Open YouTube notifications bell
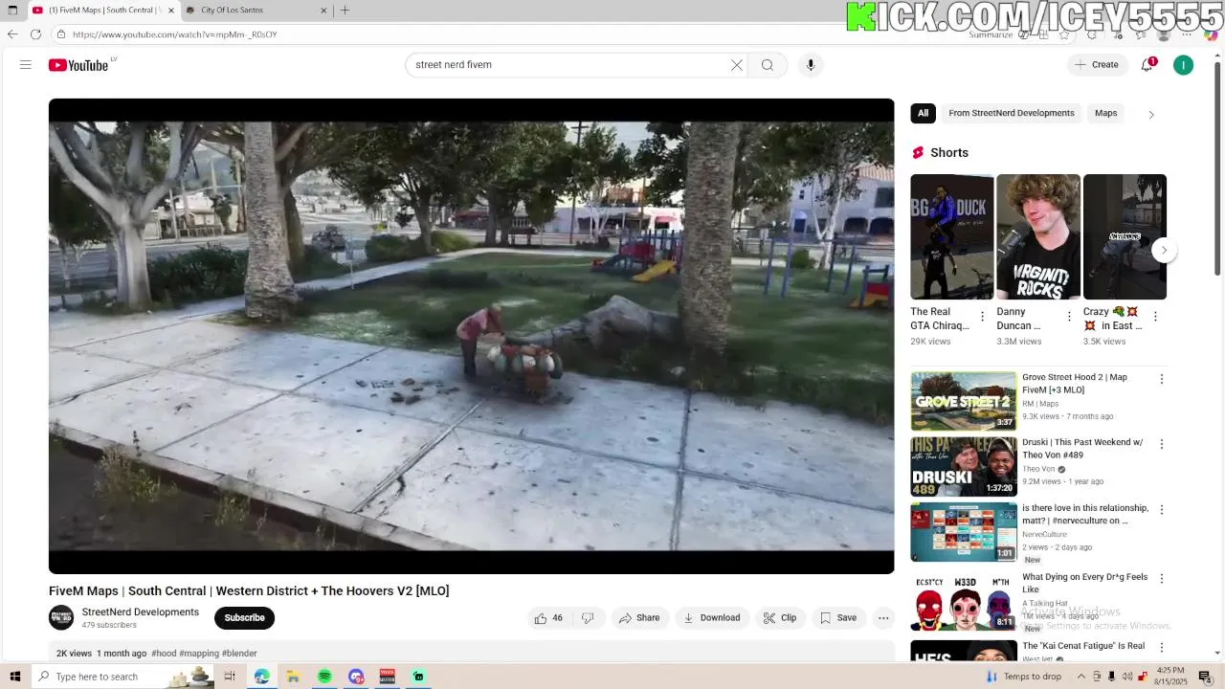The height and width of the screenshot is (689, 1225). tap(1147, 65)
